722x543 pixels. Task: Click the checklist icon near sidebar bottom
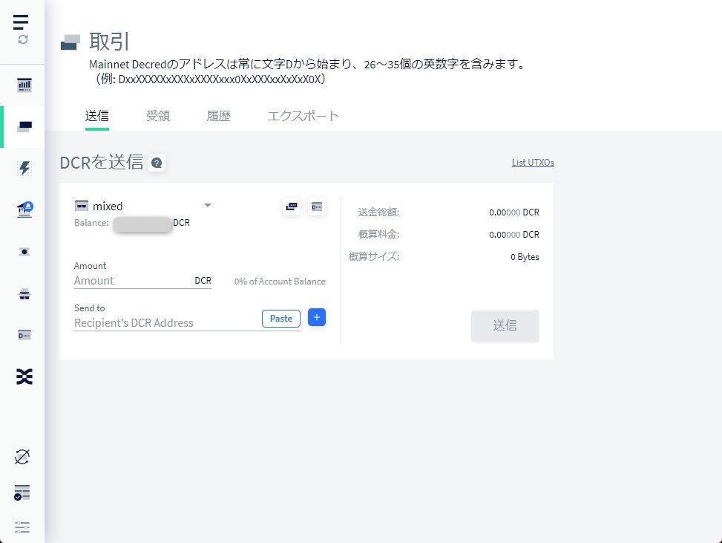click(22, 492)
